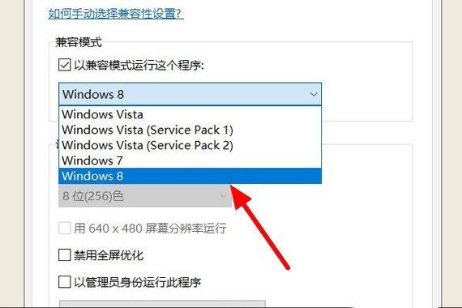Check the 用 640 x 480 屏幕分辨率运行 box
The height and width of the screenshot is (308, 462).
[x=65, y=228]
